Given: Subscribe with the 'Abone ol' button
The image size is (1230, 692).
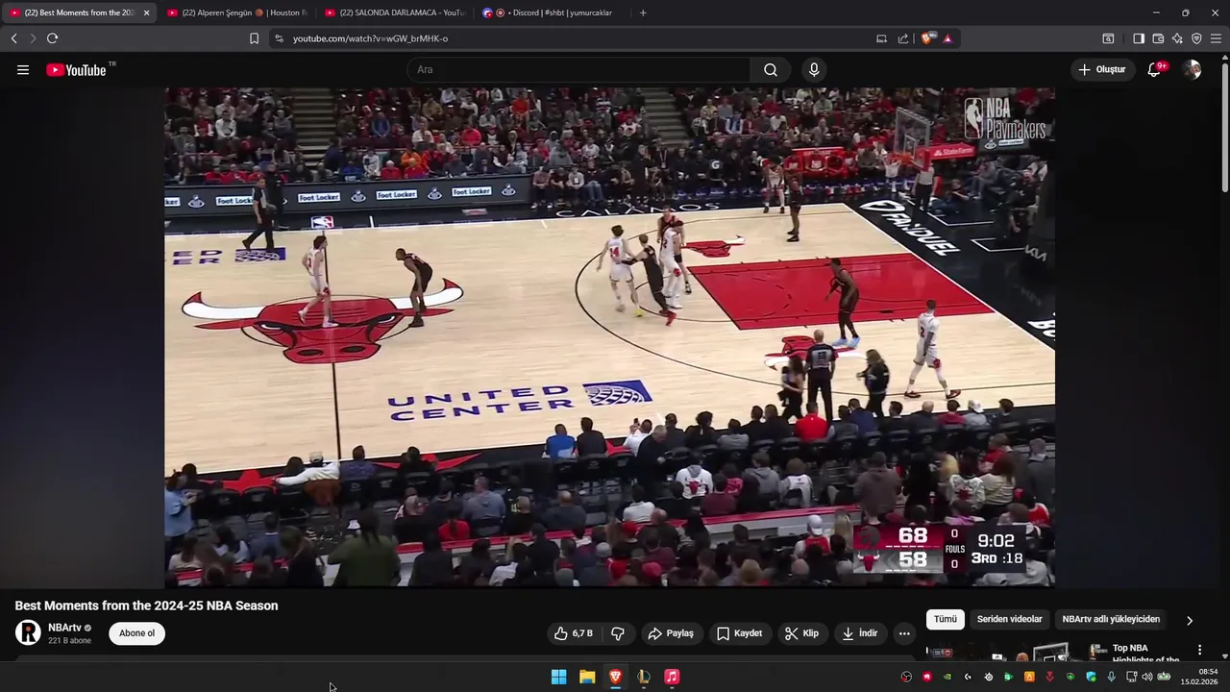Looking at the screenshot, I should point(136,633).
